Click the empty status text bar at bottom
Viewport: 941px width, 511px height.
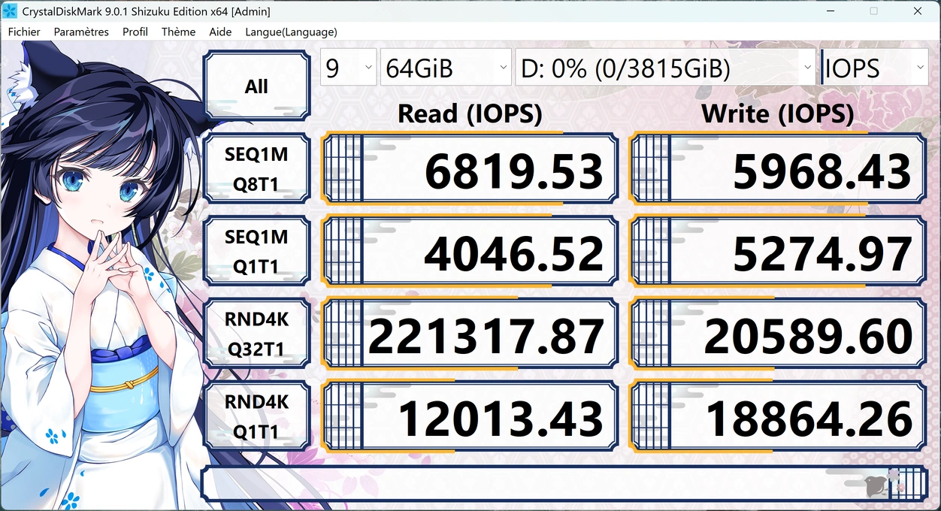pyautogui.click(x=526, y=485)
